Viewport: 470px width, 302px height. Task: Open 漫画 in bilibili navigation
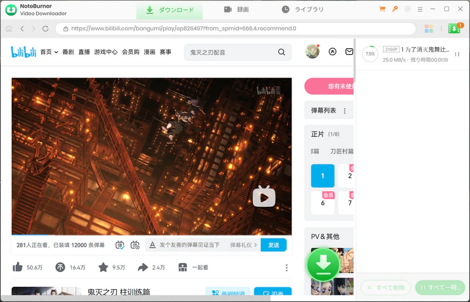point(150,52)
